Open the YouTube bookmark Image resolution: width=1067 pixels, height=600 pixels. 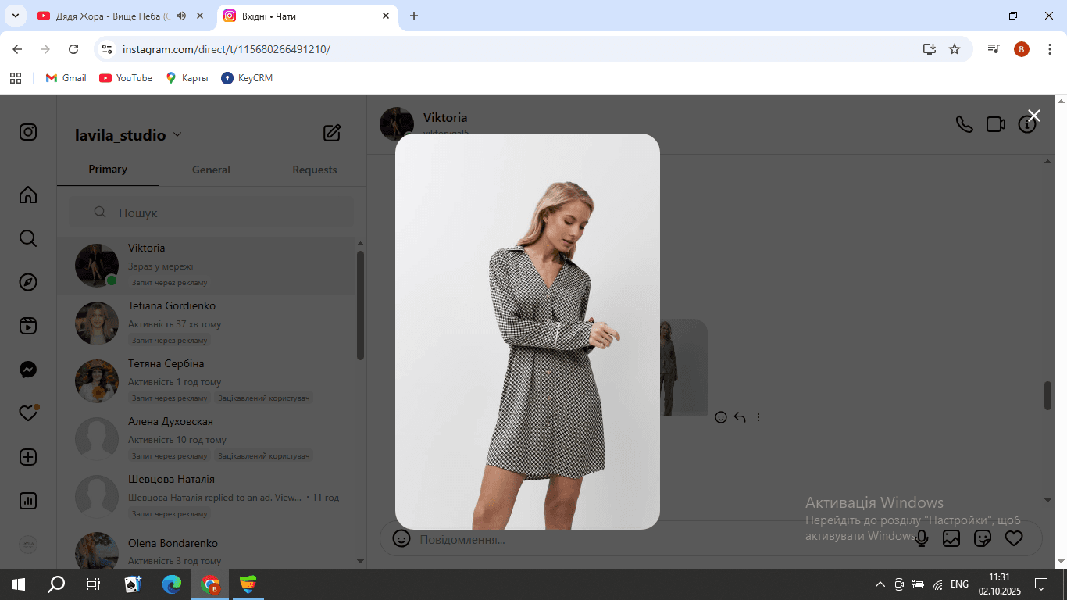tap(126, 78)
